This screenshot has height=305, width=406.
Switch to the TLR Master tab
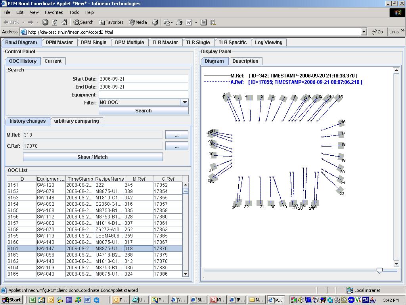tap(165, 42)
